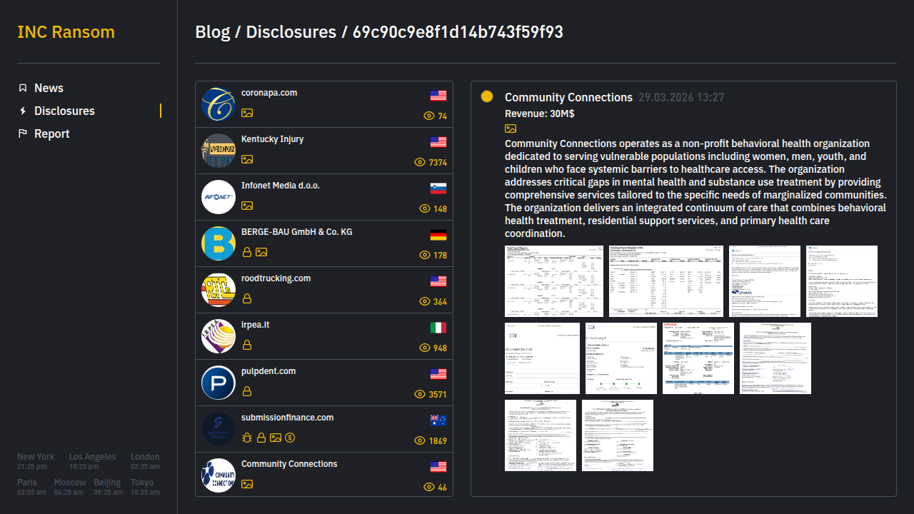Click the pulpdent.com circular P logo

219,383
